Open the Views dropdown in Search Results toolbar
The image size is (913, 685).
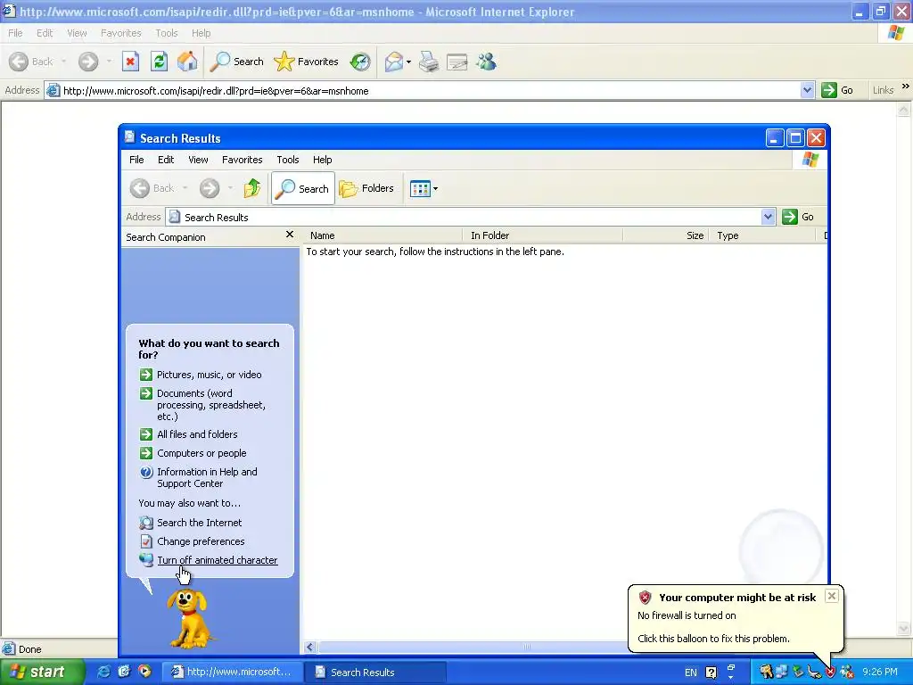pos(424,188)
